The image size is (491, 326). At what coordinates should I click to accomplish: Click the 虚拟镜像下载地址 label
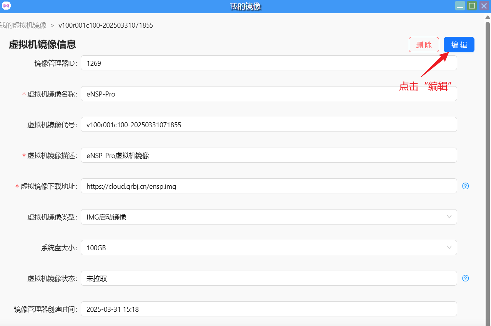(49, 186)
